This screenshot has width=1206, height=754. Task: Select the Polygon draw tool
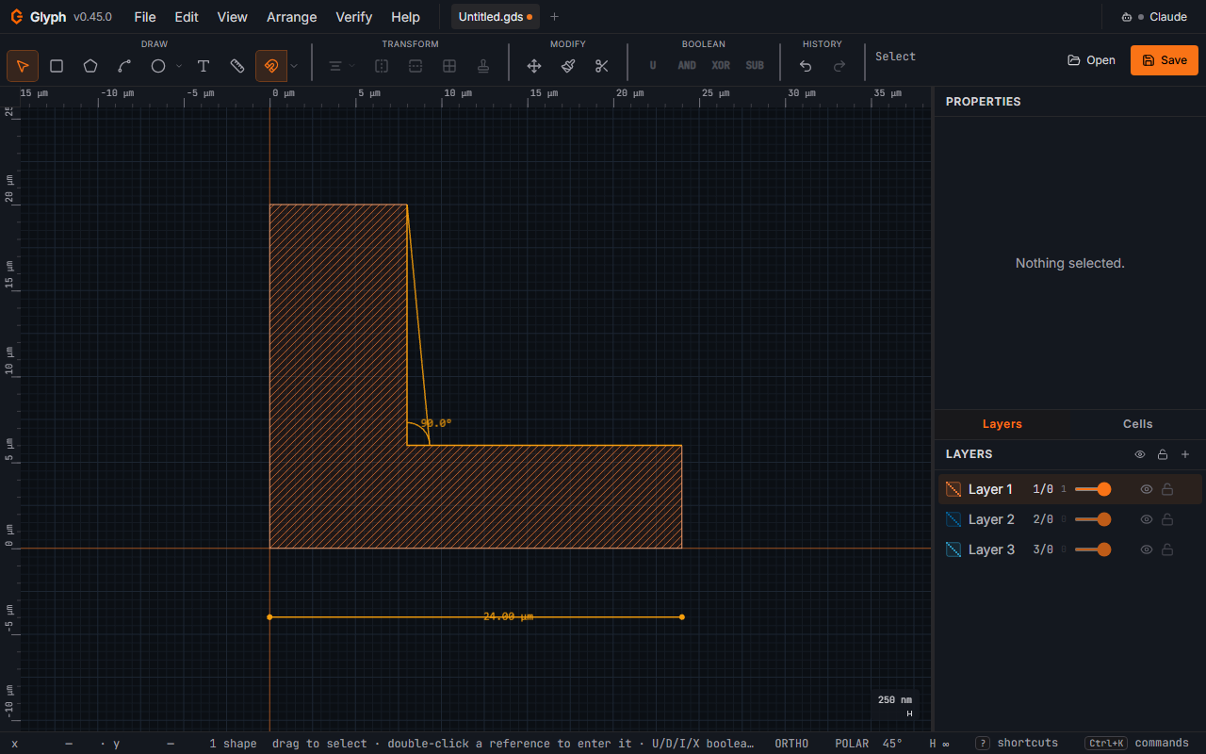click(90, 66)
